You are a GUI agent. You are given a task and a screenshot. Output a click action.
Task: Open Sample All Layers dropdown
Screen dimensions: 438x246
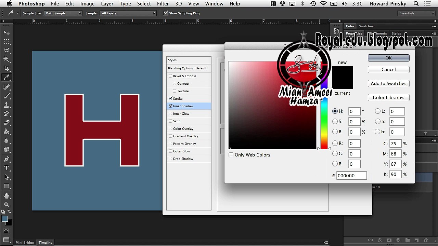[x=128, y=13]
